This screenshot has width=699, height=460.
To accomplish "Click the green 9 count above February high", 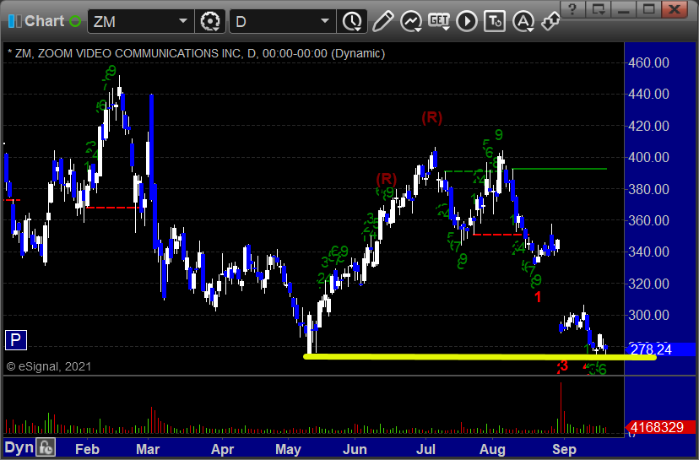I will click(x=112, y=70).
